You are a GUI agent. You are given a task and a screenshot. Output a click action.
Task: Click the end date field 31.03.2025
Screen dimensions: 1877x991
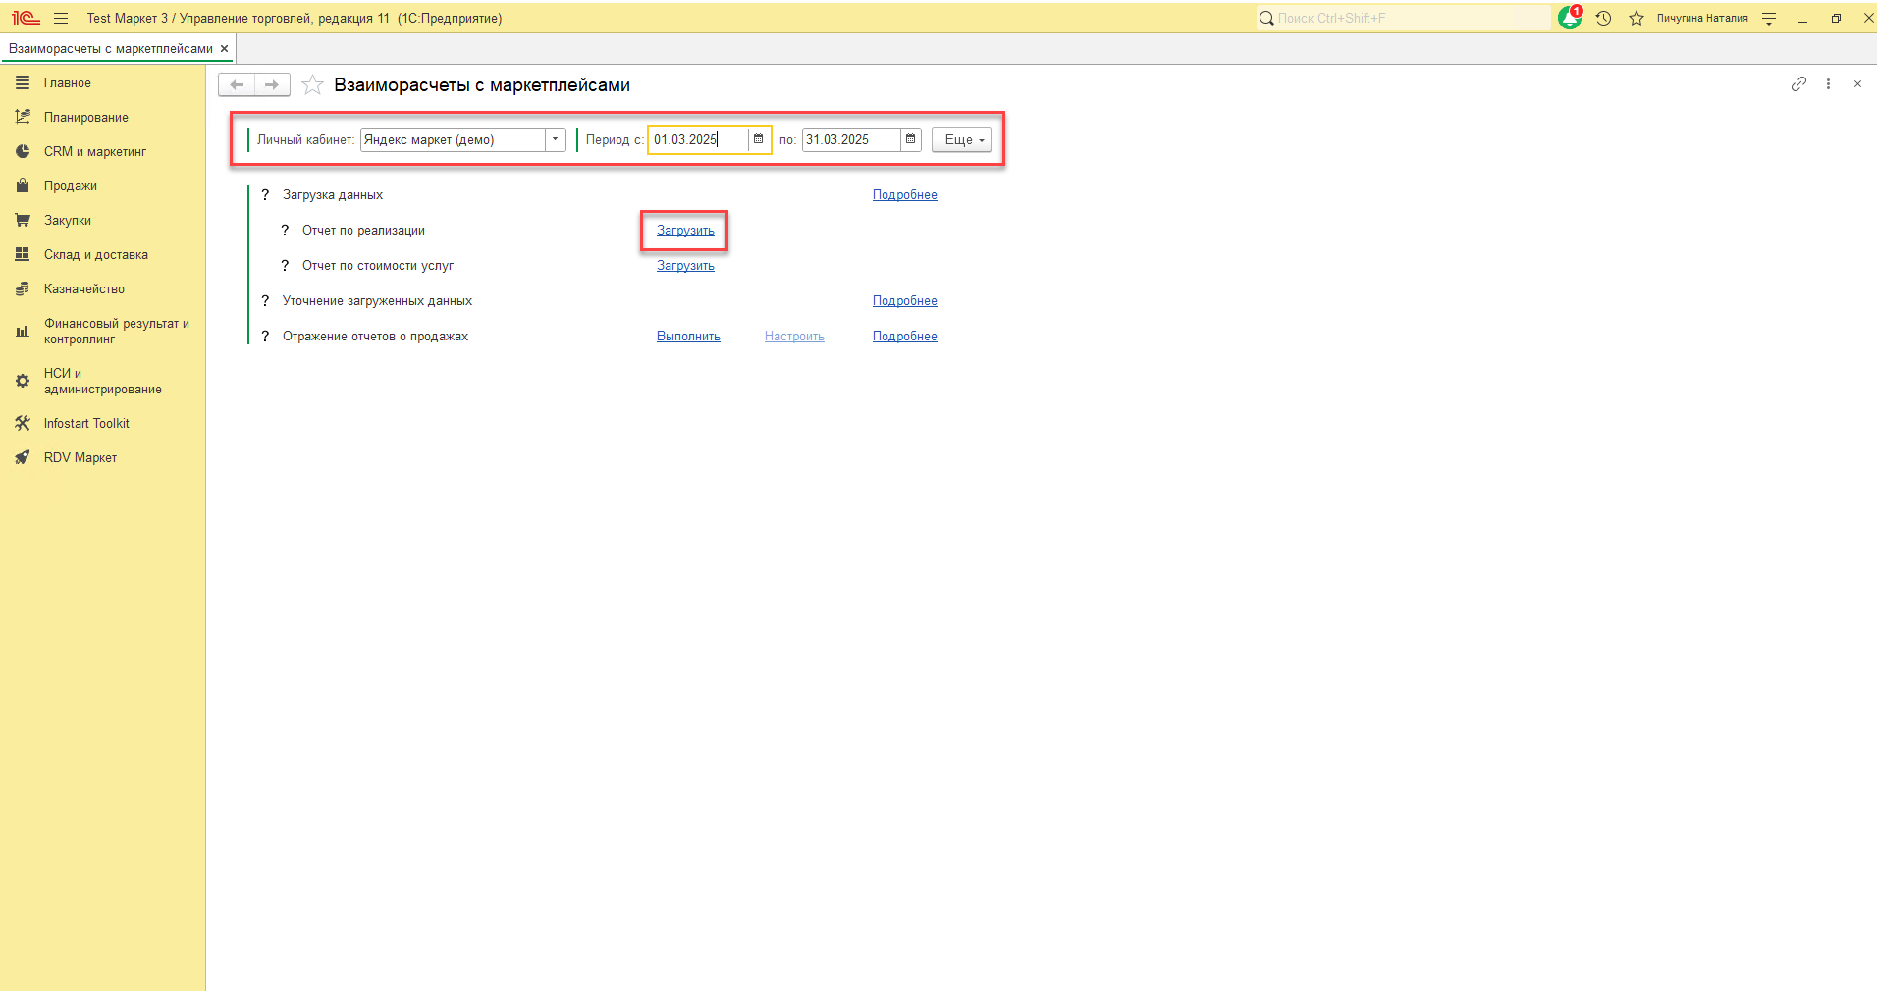tap(849, 139)
